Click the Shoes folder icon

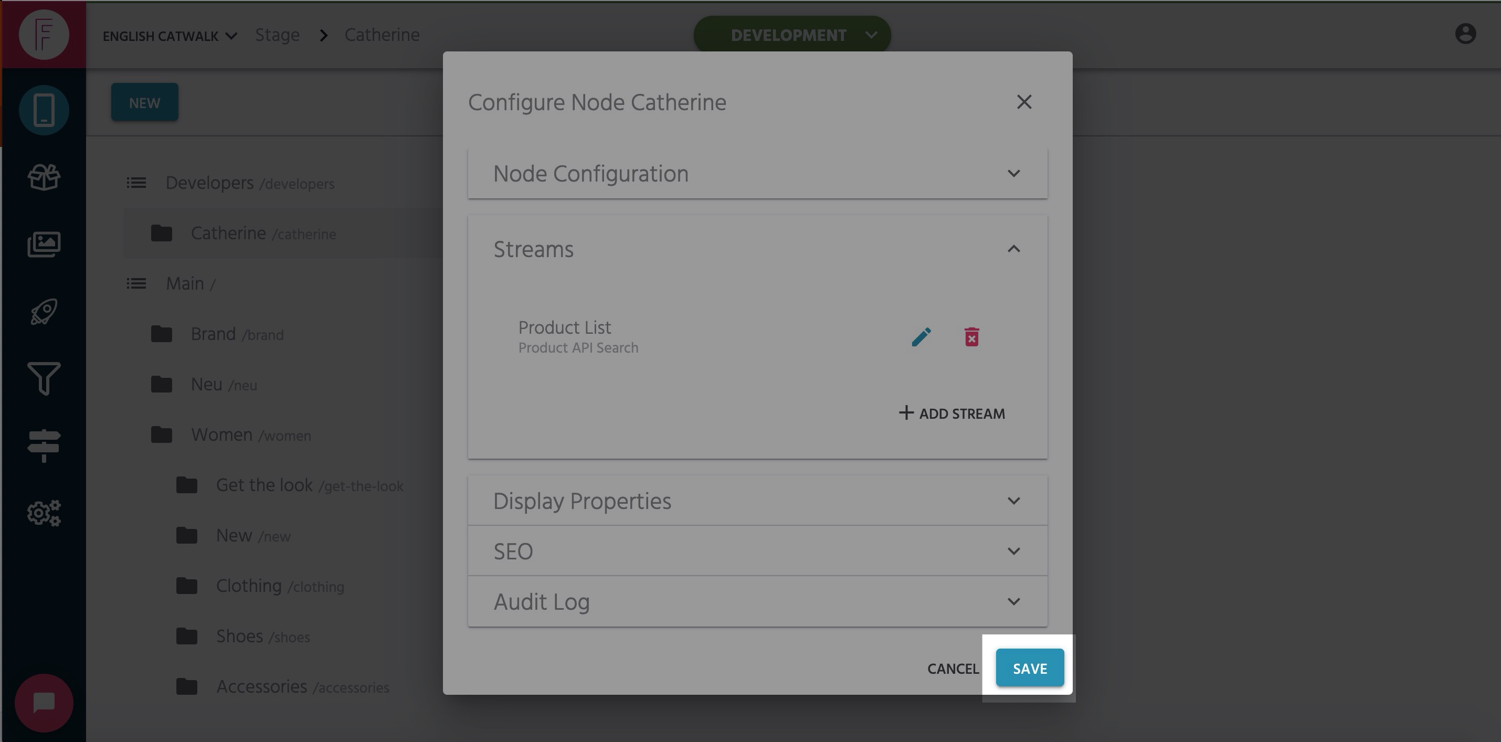coord(186,636)
